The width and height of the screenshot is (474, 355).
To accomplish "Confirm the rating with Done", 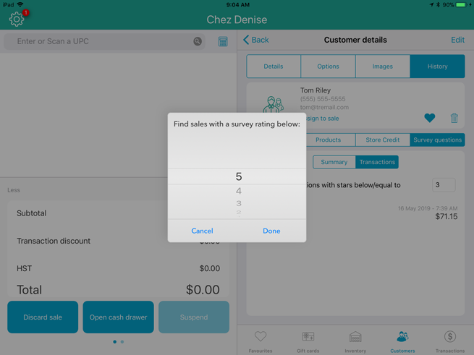I will click(x=271, y=231).
